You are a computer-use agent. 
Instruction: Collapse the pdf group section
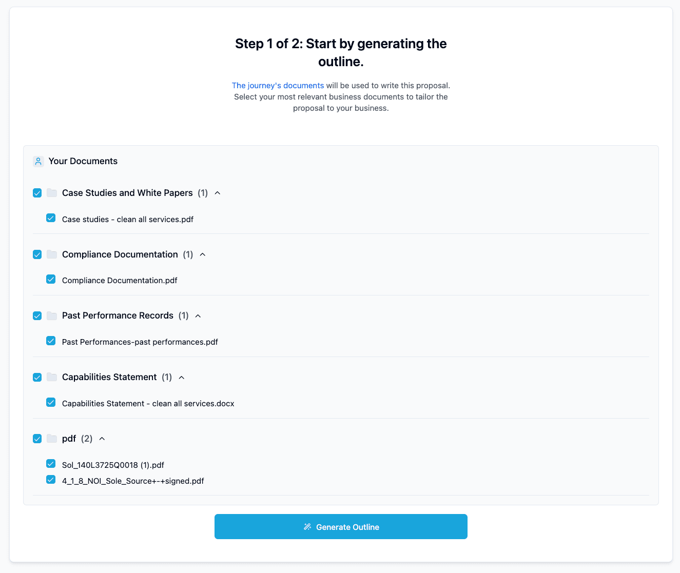pyautogui.click(x=102, y=439)
